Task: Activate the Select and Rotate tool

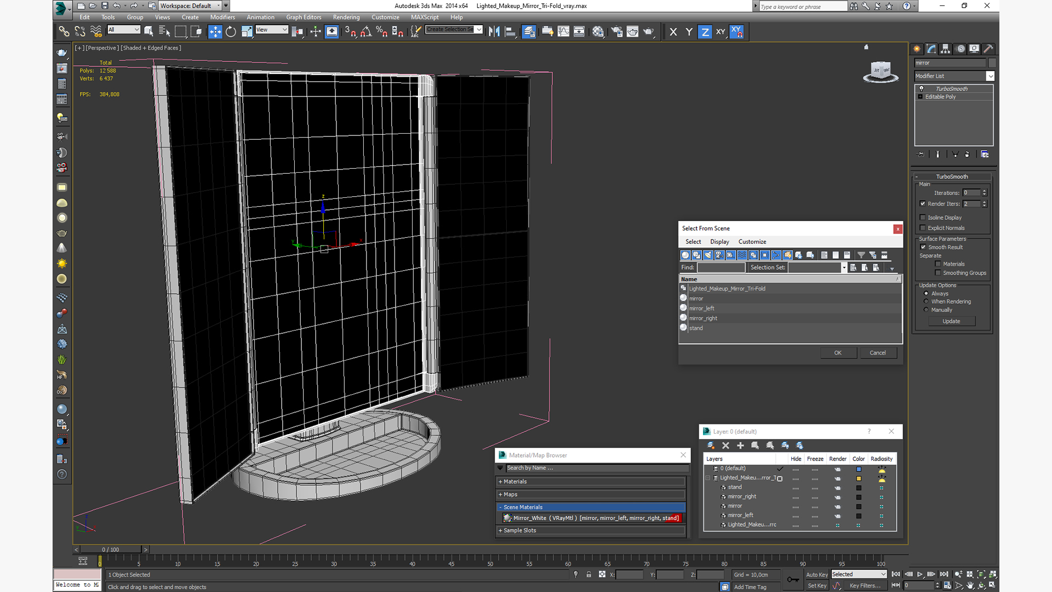Action: [231, 32]
